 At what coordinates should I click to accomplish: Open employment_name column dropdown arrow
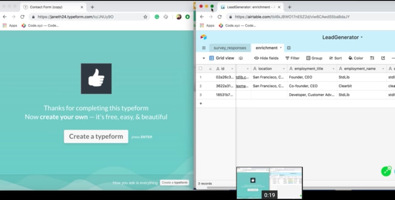pyautogui.click(x=383, y=68)
